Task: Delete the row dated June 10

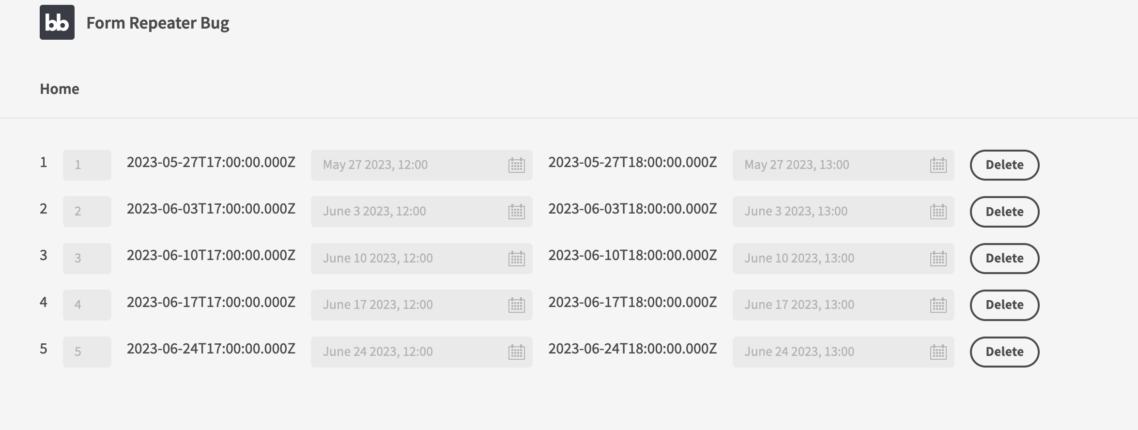Action: click(1004, 258)
